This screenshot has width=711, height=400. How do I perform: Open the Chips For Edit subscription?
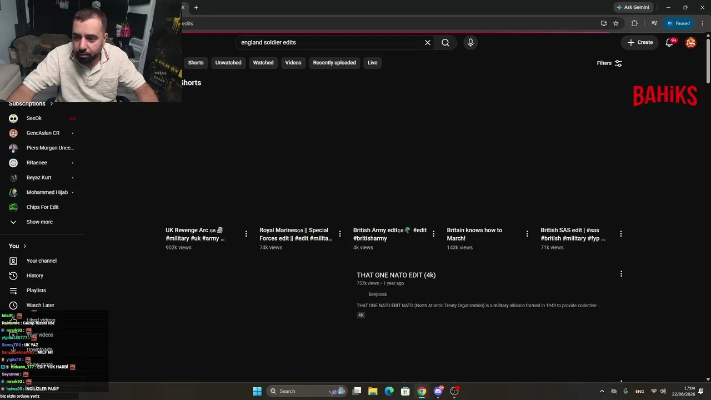click(42, 207)
